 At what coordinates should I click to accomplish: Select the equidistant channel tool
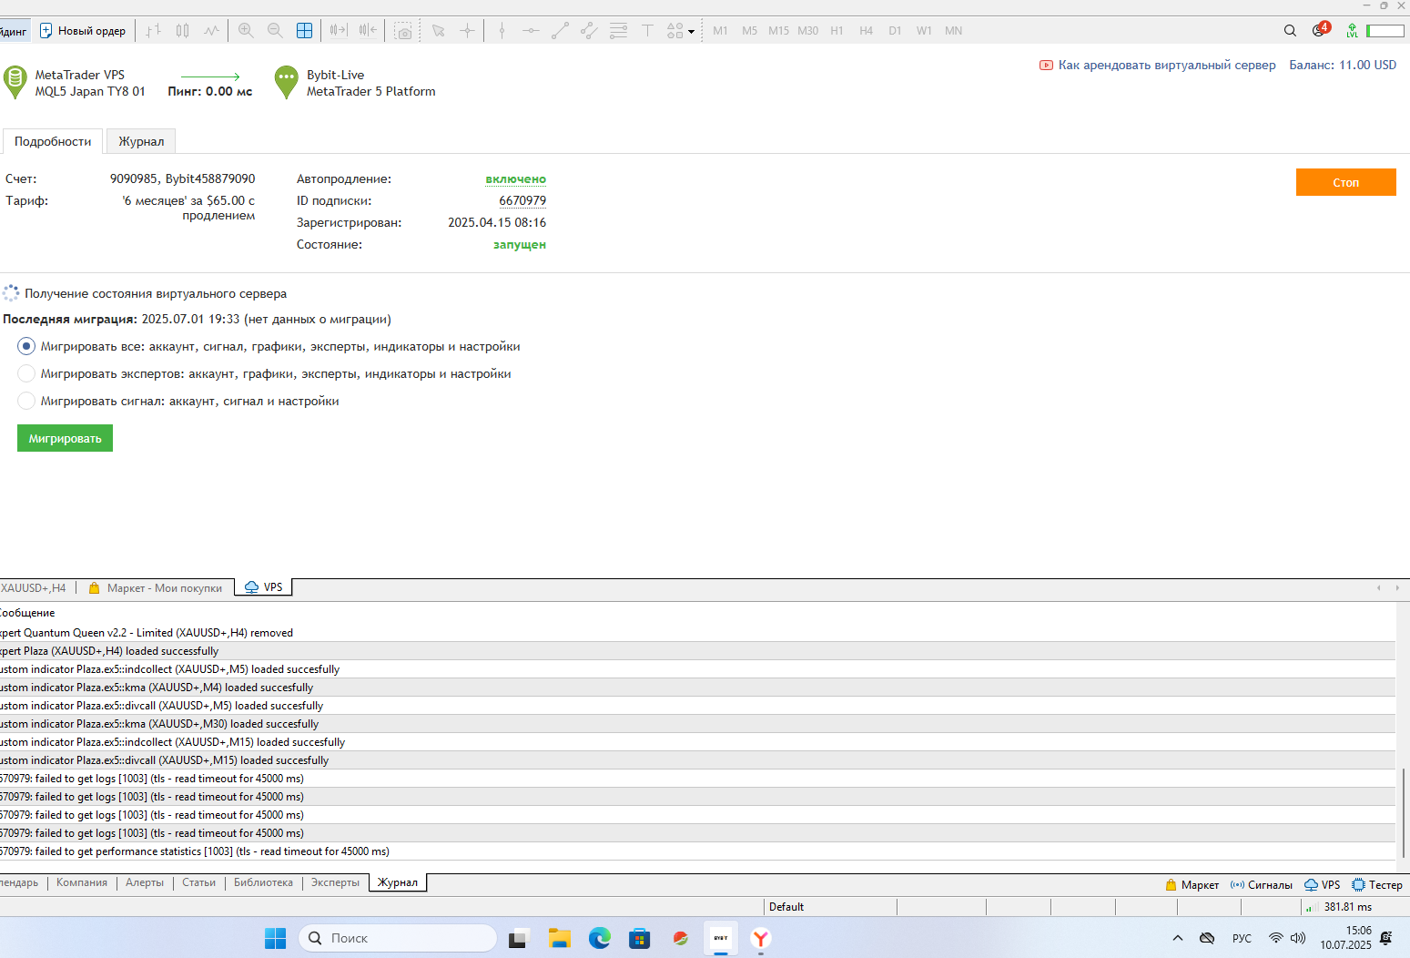point(589,31)
